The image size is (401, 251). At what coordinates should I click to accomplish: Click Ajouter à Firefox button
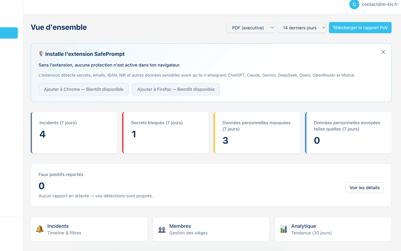click(x=176, y=89)
